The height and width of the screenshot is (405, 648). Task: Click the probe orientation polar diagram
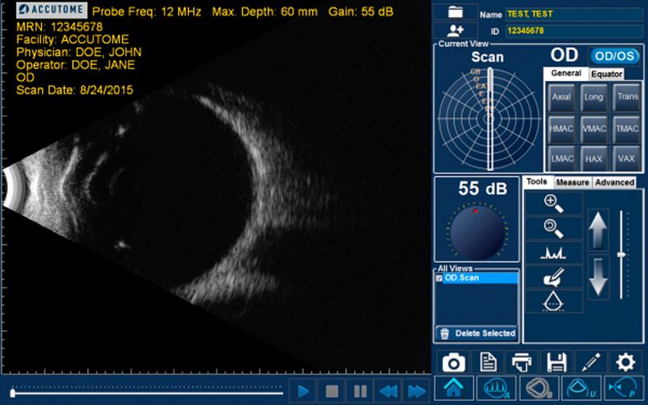(489, 119)
